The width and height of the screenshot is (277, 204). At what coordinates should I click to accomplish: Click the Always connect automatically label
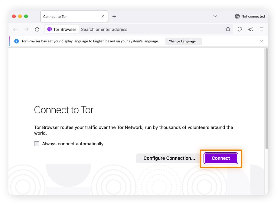coord(73,144)
